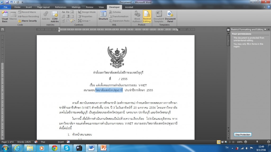Click zoom level 100%
Screen dimensions: 271x152
(x=240, y=142)
